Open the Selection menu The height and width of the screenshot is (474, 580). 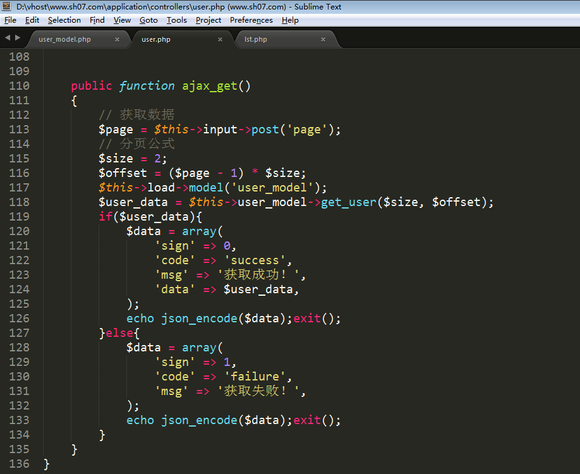click(x=64, y=20)
